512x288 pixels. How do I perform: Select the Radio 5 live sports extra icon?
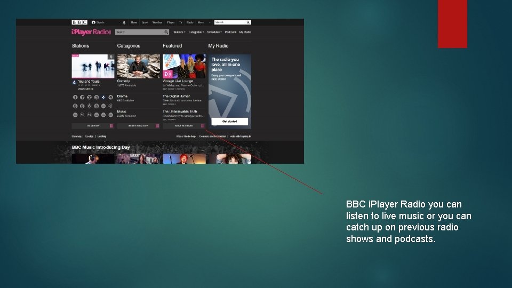[x=82, y=106]
